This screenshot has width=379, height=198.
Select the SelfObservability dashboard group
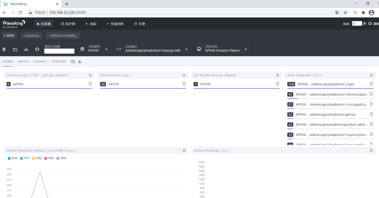63,35
